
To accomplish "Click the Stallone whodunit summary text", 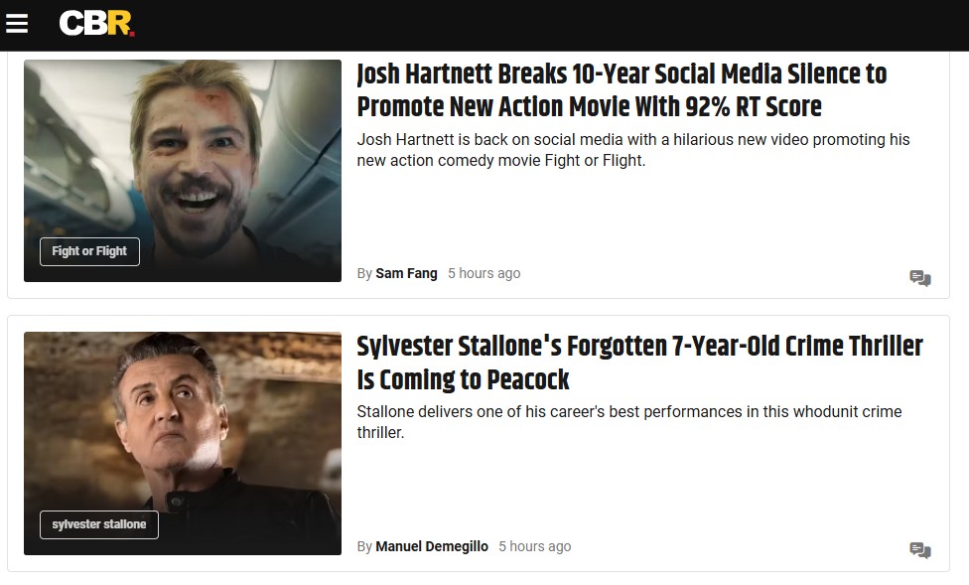I will tap(628, 422).
